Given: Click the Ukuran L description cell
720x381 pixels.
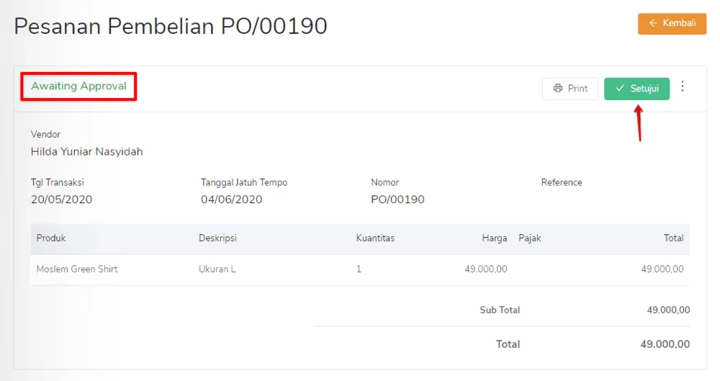Looking at the screenshot, I should click(217, 269).
